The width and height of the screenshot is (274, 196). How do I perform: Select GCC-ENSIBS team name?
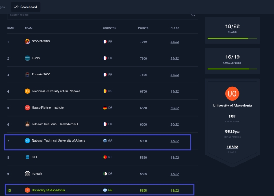click(x=41, y=41)
